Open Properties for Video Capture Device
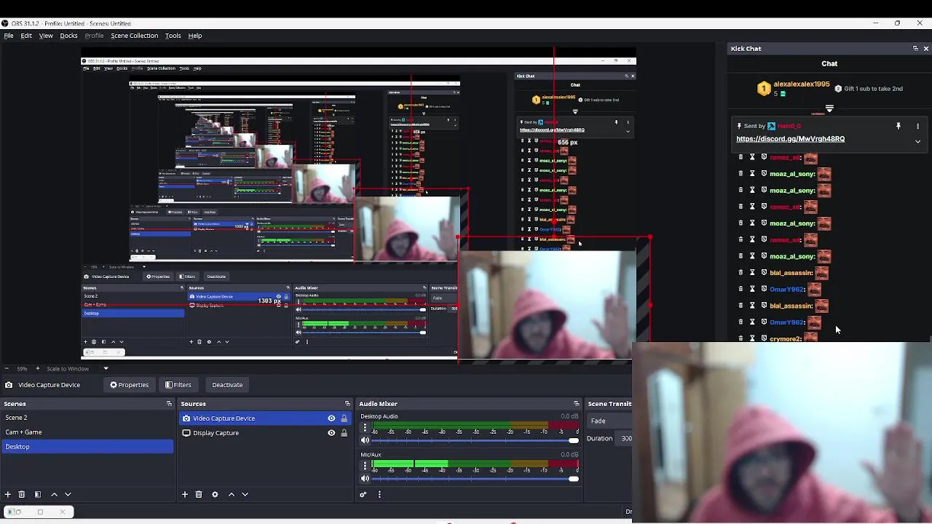 (129, 385)
